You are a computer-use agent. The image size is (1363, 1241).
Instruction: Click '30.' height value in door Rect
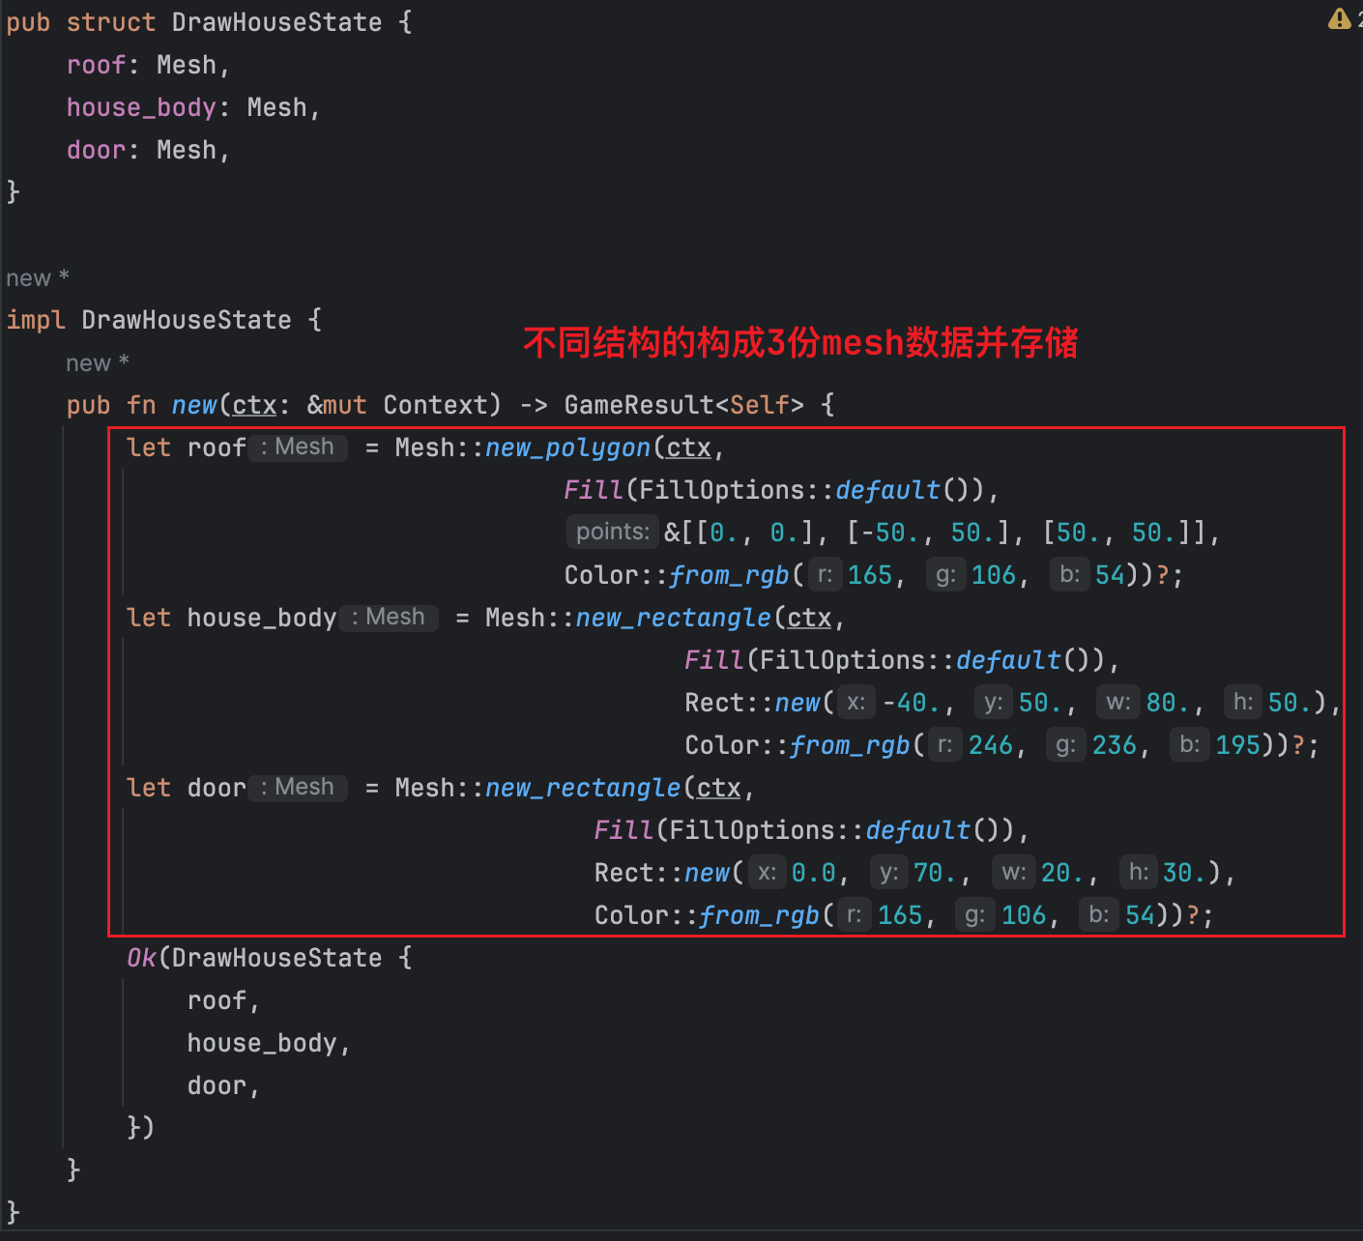pyautogui.click(x=1184, y=873)
